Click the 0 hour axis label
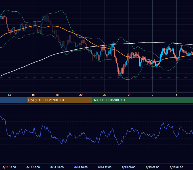 [129, 95]
